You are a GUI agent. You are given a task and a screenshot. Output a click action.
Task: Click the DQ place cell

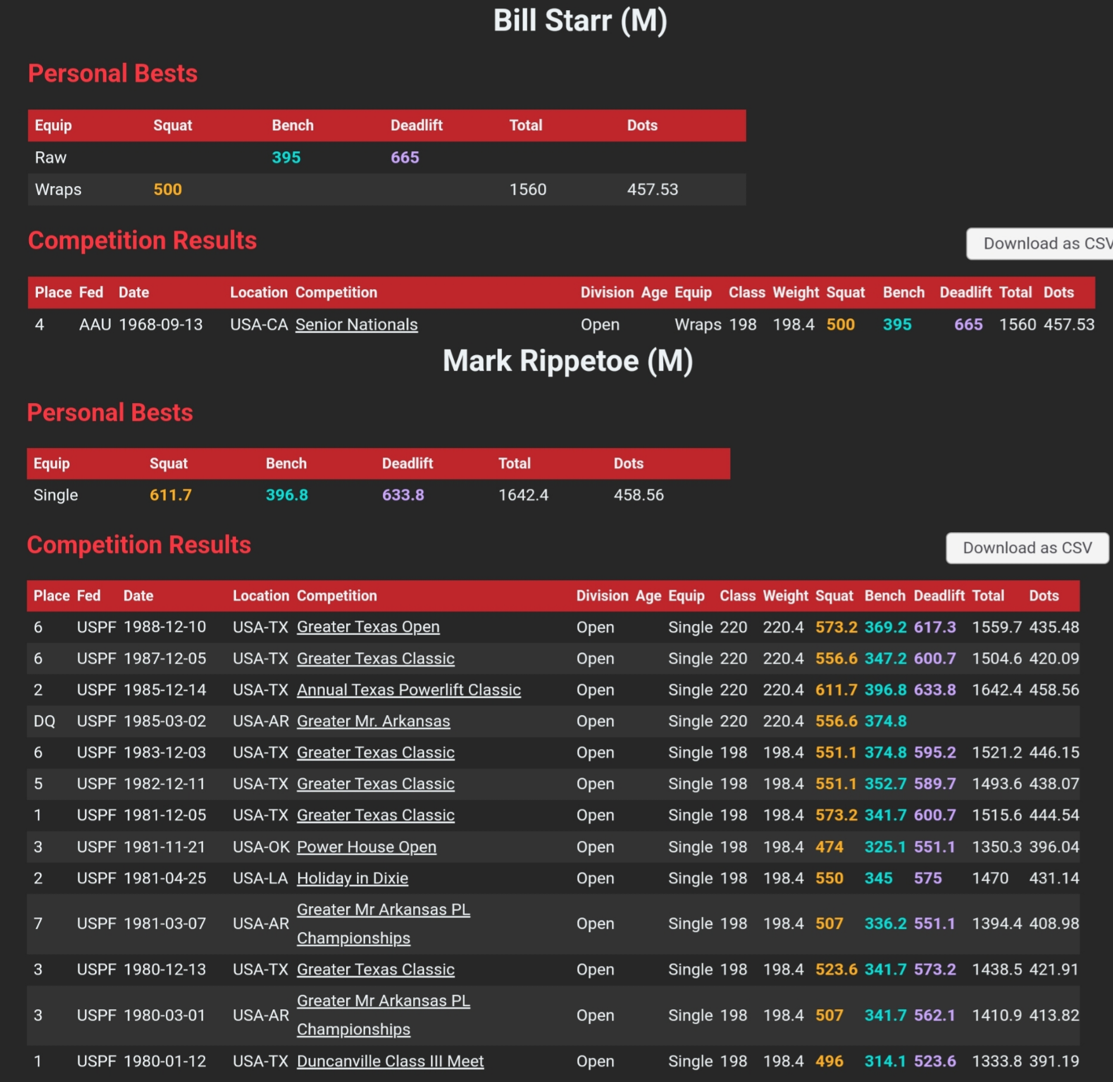tap(44, 721)
